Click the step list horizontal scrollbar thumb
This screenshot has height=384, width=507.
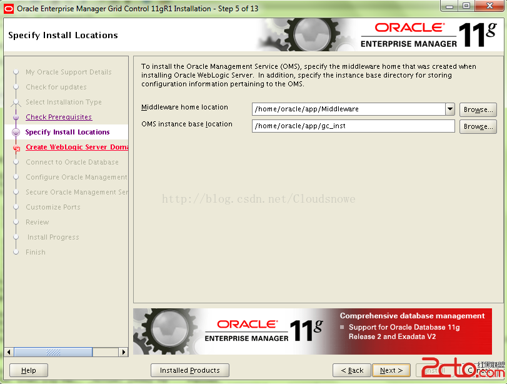[53, 352]
